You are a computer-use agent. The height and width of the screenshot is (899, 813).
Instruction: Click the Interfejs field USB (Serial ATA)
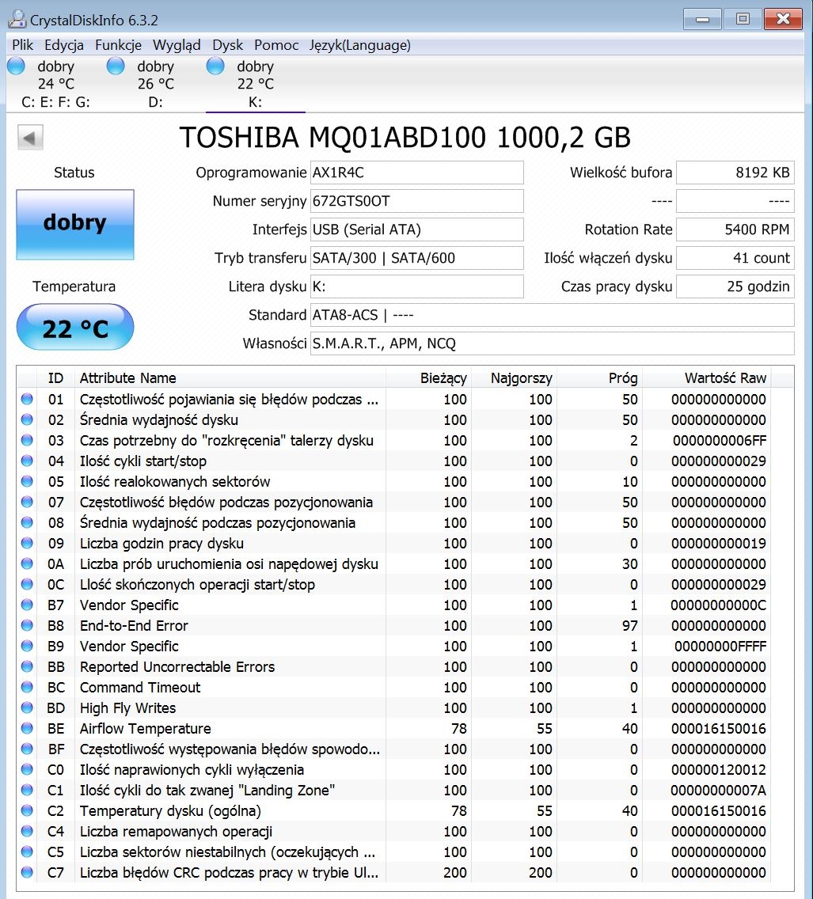(417, 229)
